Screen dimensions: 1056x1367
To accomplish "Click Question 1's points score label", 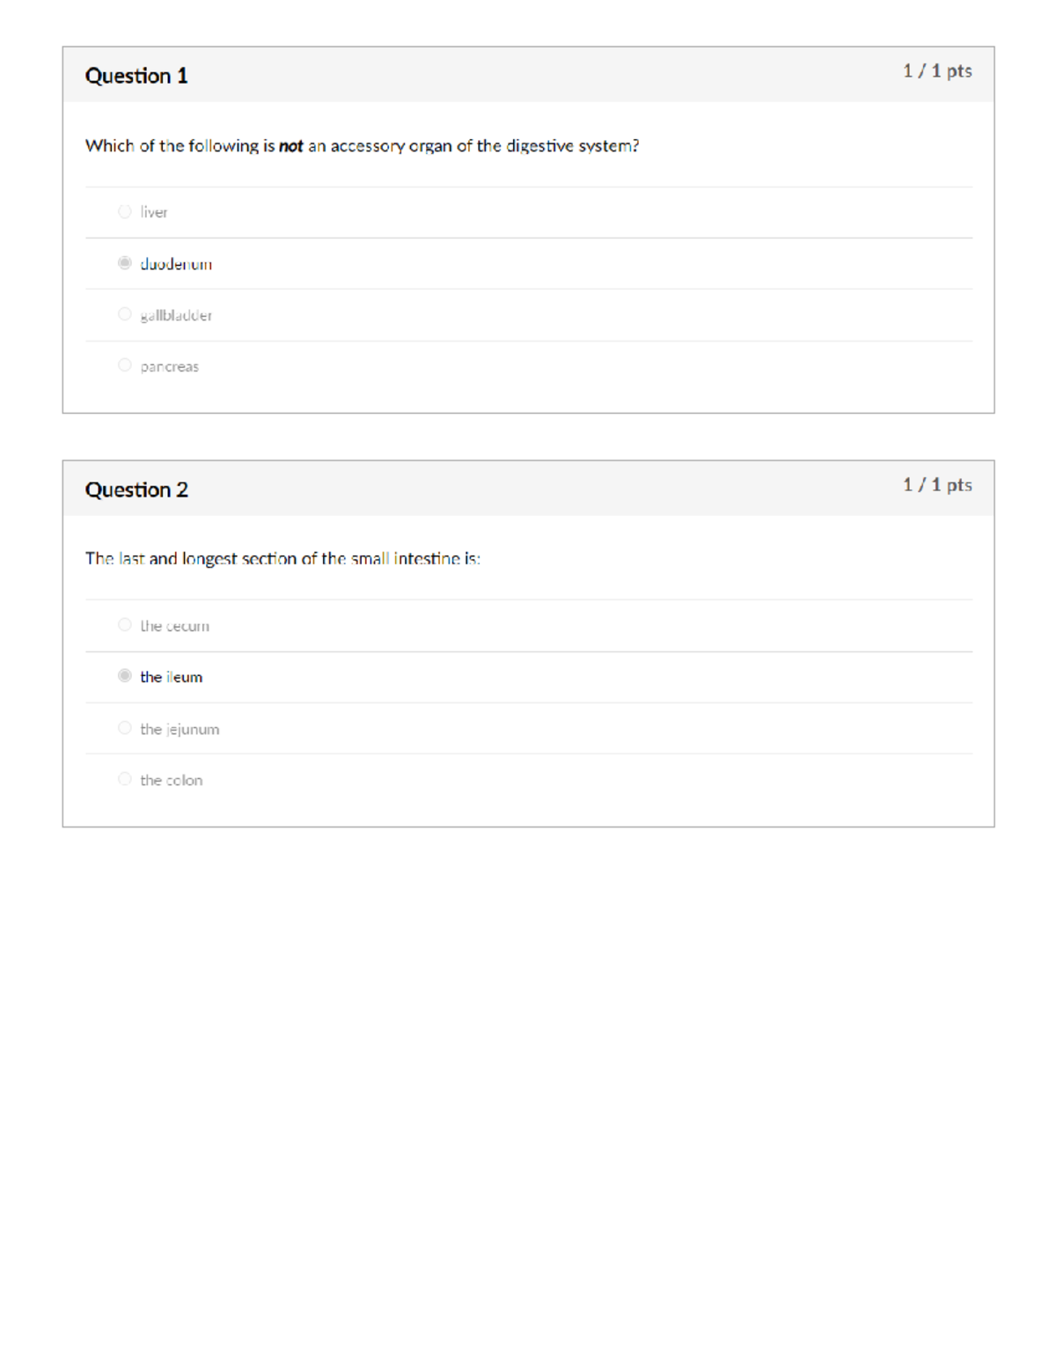I will (936, 71).
